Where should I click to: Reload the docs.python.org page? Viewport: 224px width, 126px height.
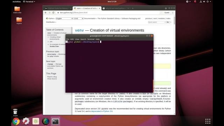[53, 13]
